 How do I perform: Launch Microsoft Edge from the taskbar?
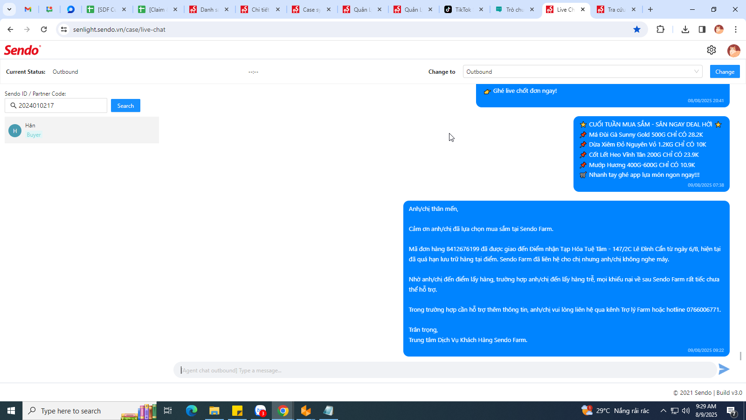[192, 411]
